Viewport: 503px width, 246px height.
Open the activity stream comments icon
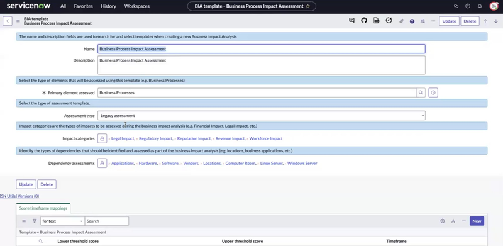coord(351,21)
